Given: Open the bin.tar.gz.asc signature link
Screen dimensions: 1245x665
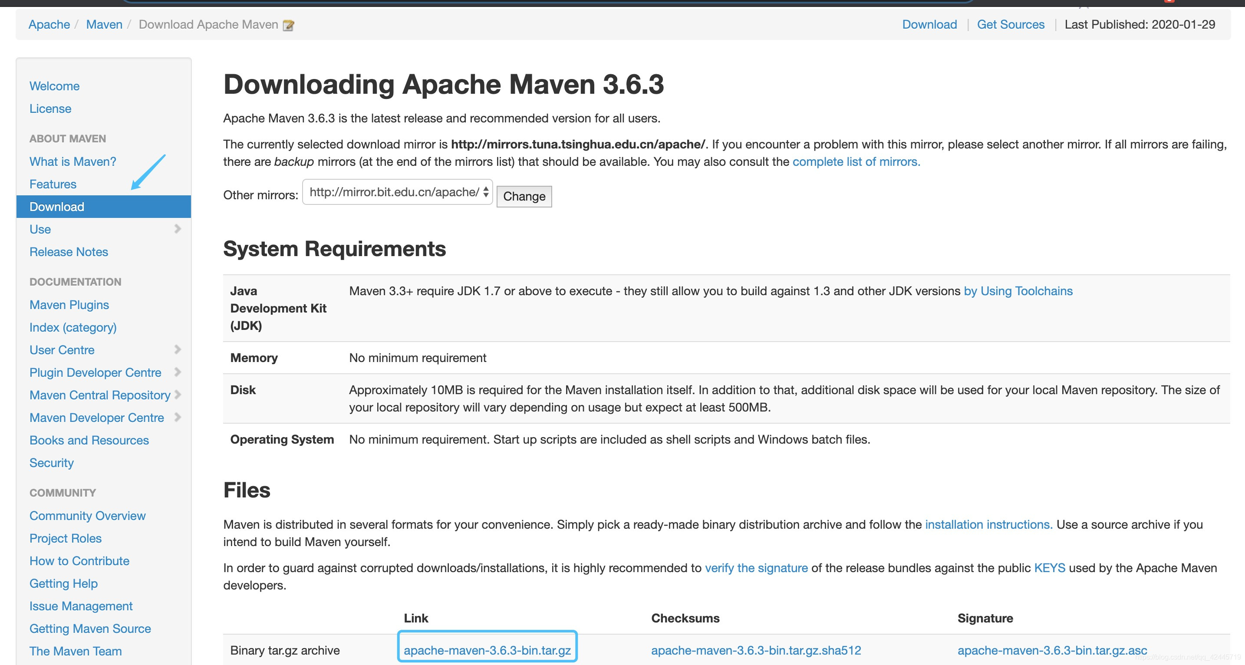Looking at the screenshot, I should point(1052,651).
